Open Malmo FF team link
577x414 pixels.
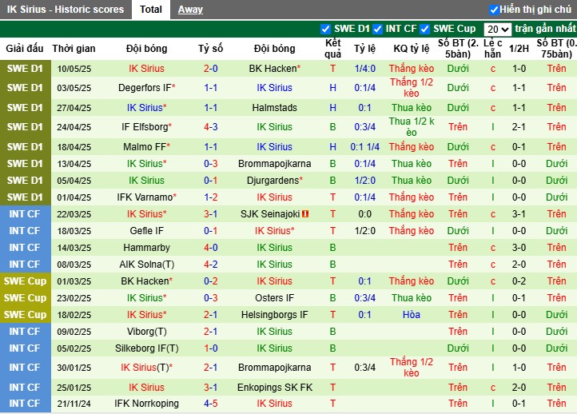(x=145, y=147)
